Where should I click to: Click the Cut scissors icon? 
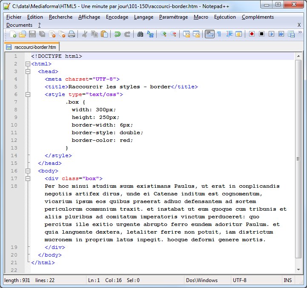85,34
